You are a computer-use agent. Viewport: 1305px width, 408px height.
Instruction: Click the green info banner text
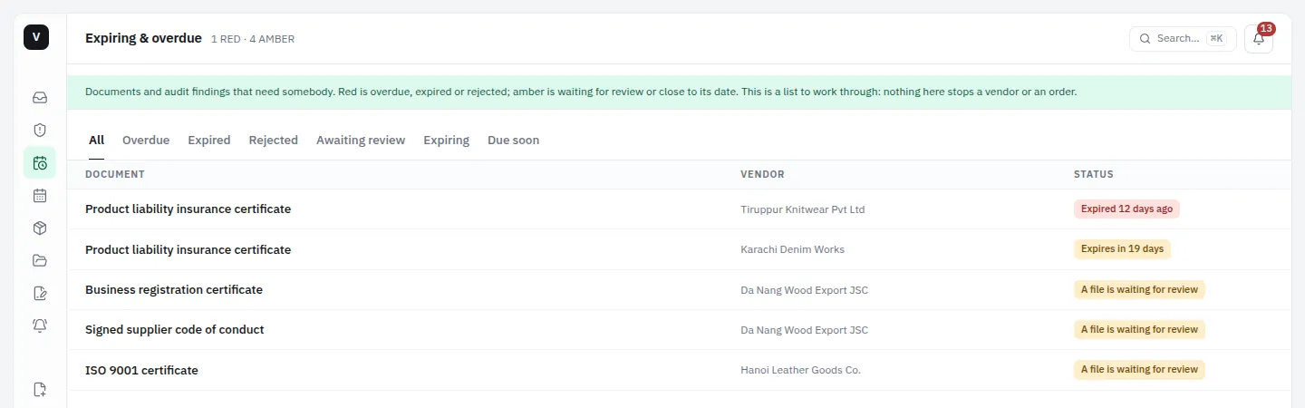tap(581, 92)
